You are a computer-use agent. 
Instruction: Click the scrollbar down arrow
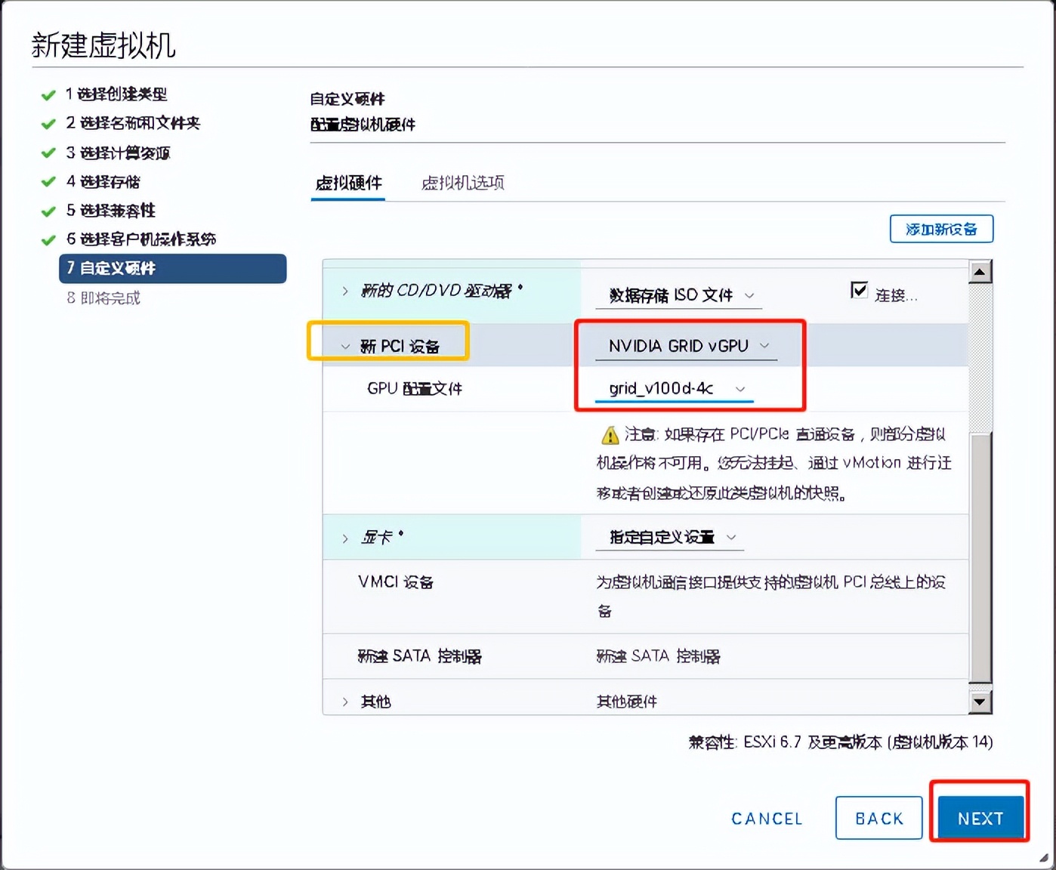pos(980,702)
